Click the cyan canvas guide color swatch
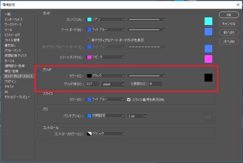This screenshot has height=163, width=243. [208, 21]
